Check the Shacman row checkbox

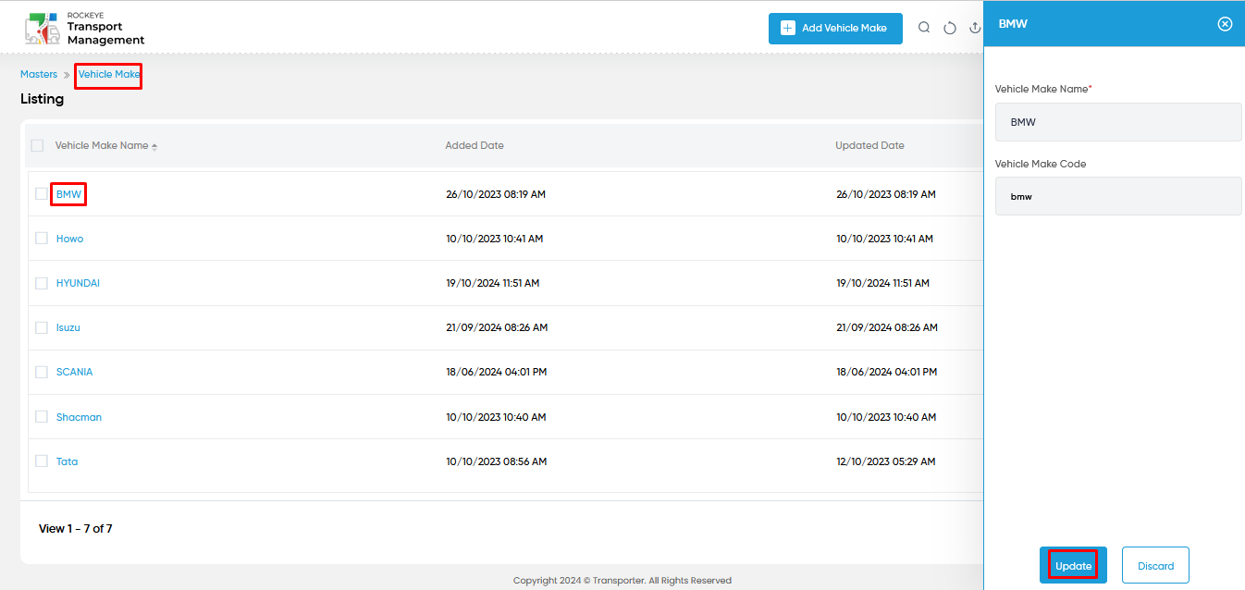click(42, 416)
